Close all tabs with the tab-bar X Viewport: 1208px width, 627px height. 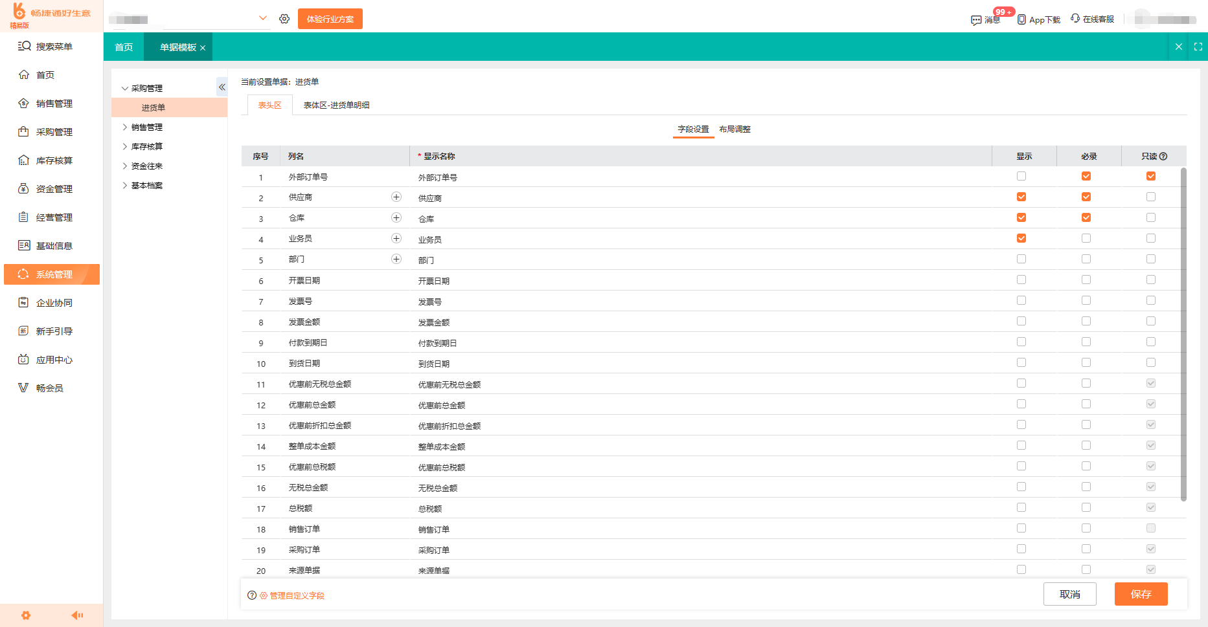coord(1179,47)
